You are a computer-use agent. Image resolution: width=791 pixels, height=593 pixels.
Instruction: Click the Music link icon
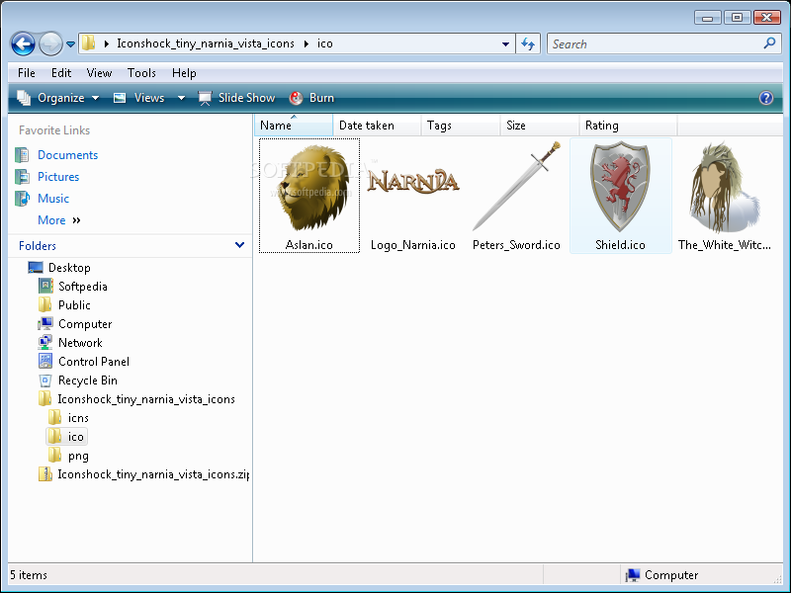(22, 199)
